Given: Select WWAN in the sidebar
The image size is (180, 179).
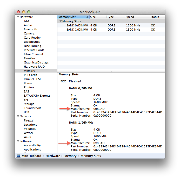Looking at the screenshot, I should (28, 133).
